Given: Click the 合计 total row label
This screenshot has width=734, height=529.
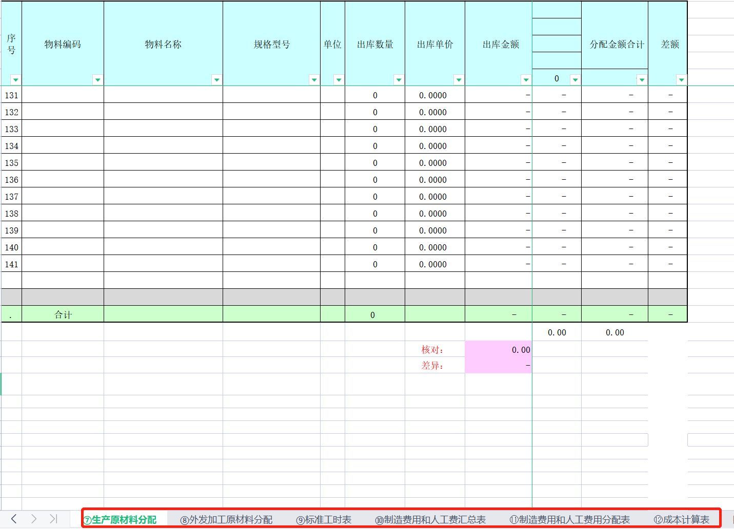Looking at the screenshot, I should tap(63, 314).
